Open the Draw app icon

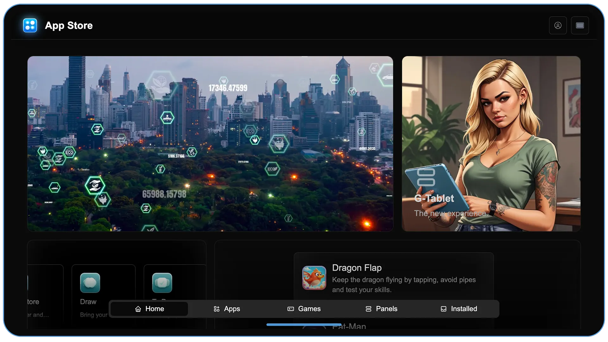(x=90, y=282)
